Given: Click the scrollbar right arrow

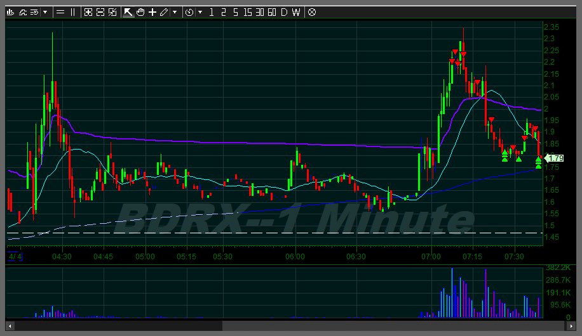Looking at the screenshot, I should coord(571,326).
